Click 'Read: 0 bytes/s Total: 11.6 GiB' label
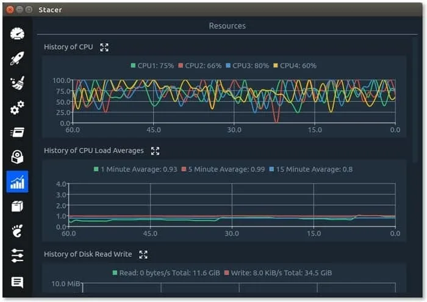The height and width of the screenshot is (302, 427). point(170,273)
